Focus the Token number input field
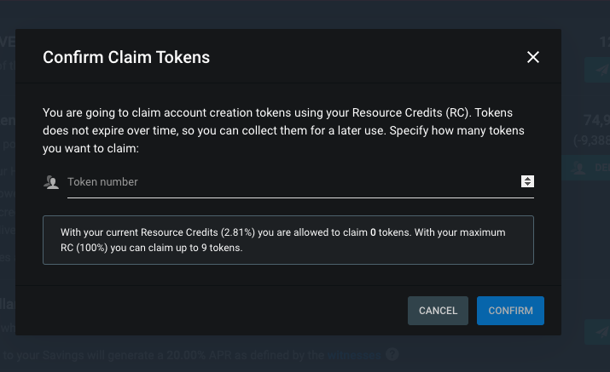 [x=293, y=182]
